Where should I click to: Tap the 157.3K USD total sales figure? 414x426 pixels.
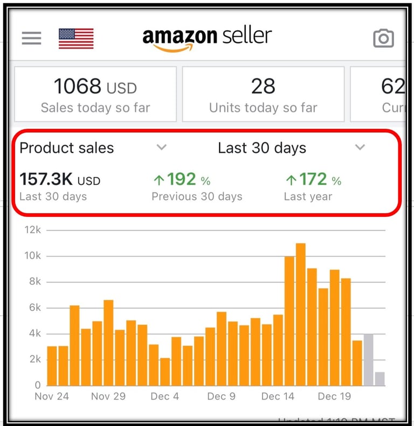point(60,180)
